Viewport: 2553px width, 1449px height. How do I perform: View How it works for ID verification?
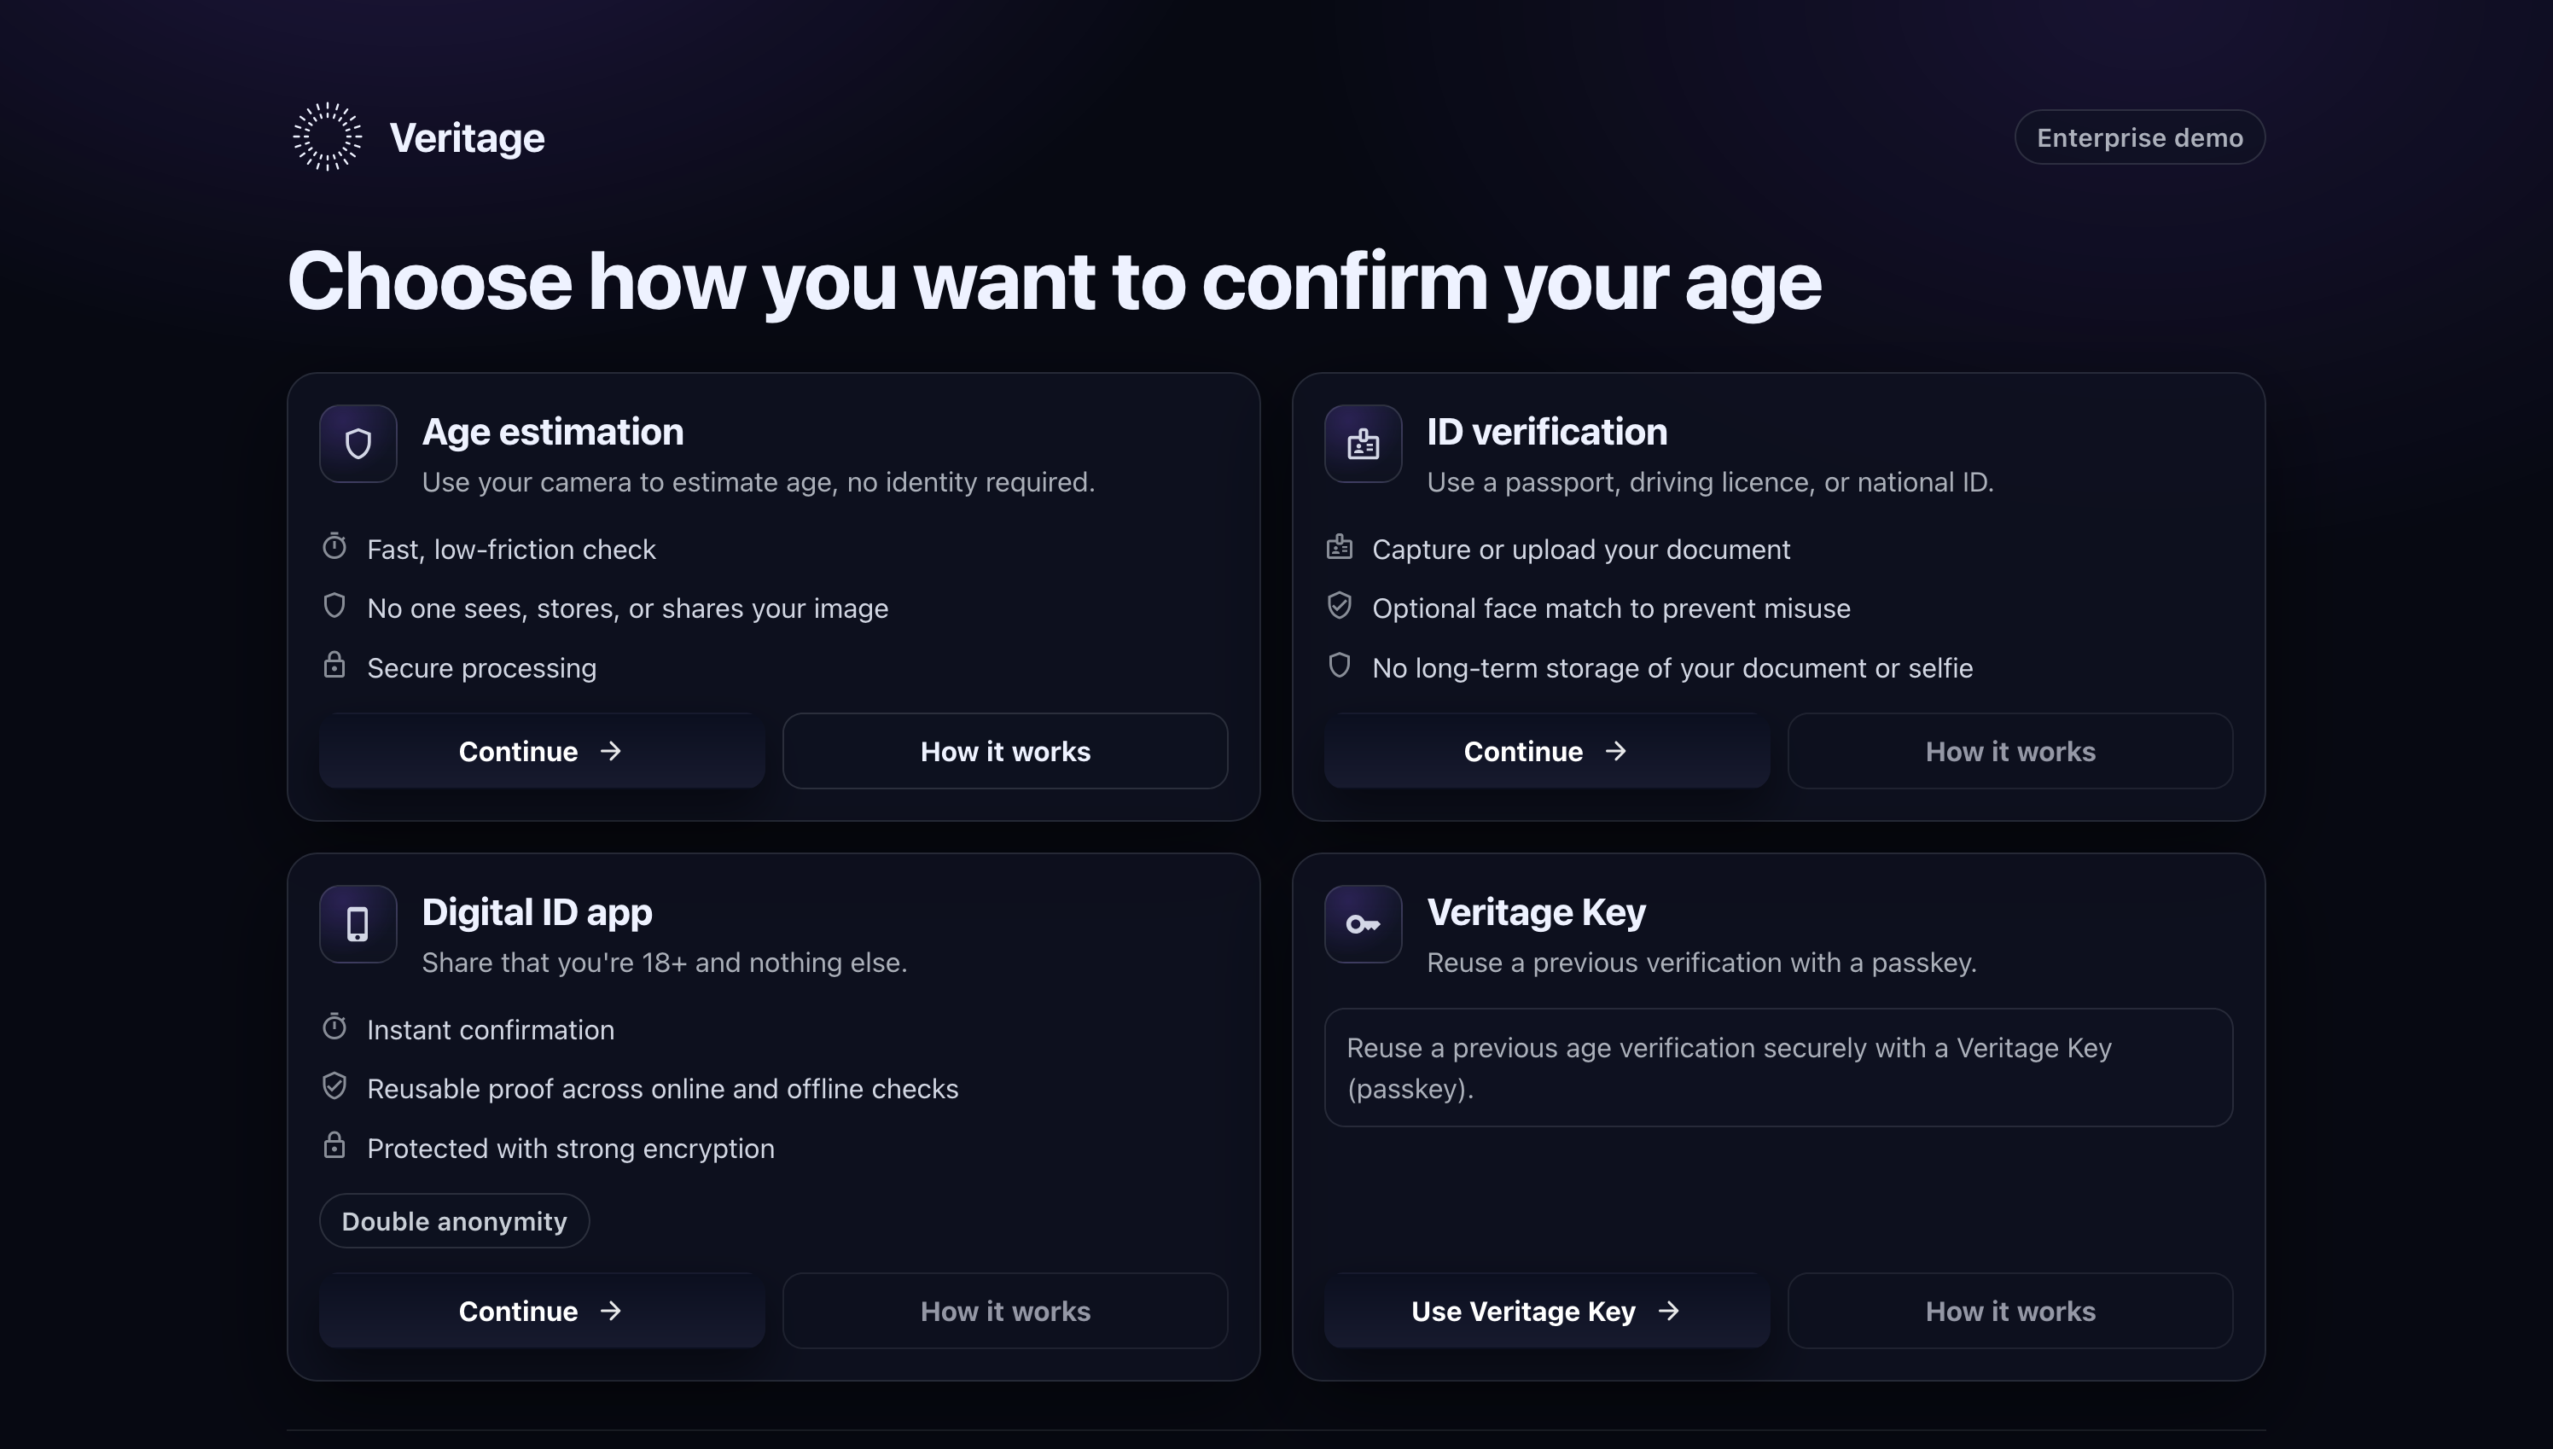(x=2009, y=751)
